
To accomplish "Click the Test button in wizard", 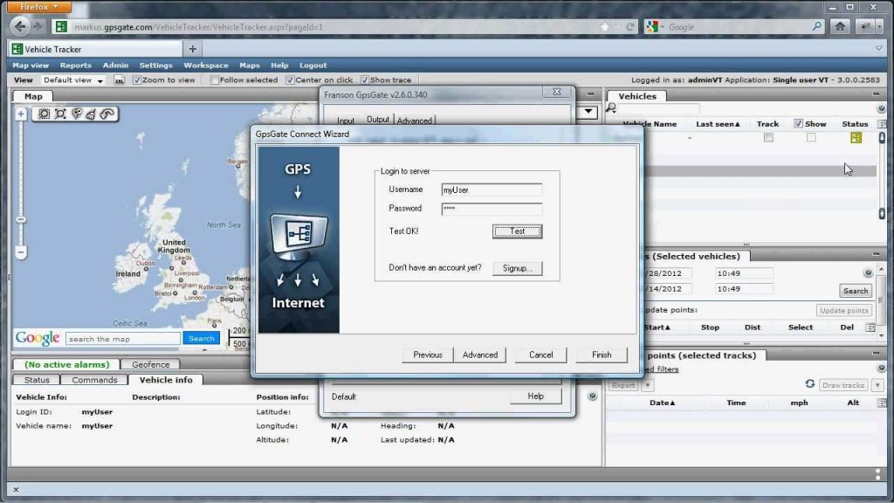I will (x=517, y=231).
